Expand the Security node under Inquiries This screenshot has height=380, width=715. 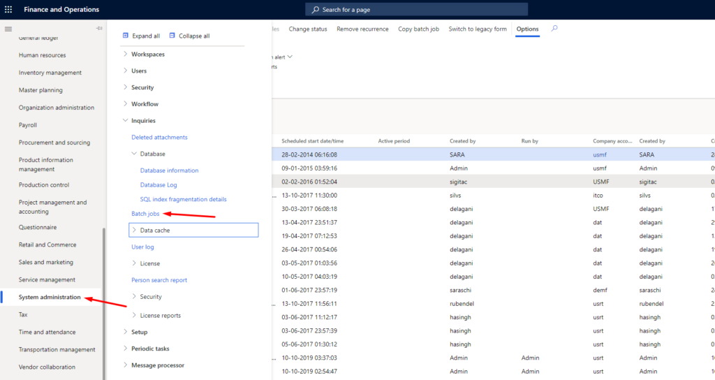tap(134, 296)
